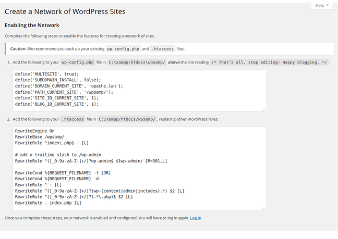Click the 'RewriteRule ^ - [L]' line
Viewport: 338px width, 239px height.
coord(38,185)
